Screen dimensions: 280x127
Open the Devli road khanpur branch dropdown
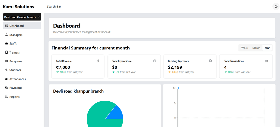click(22, 17)
